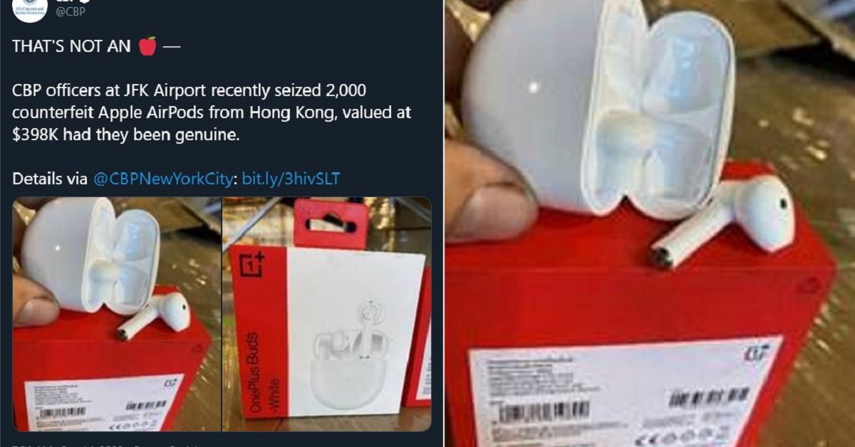Click the red apple emoji
The width and height of the screenshot is (855, 447).
pos(147,46)
